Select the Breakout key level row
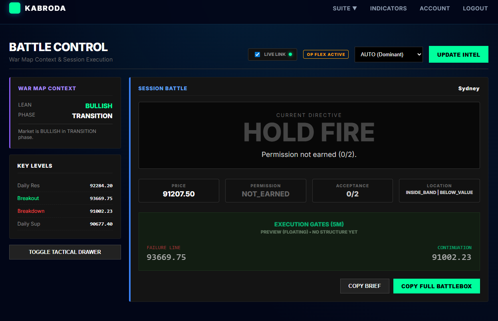Image resolution: width=498 pixels, height=321 pixels. coord(65,198)
